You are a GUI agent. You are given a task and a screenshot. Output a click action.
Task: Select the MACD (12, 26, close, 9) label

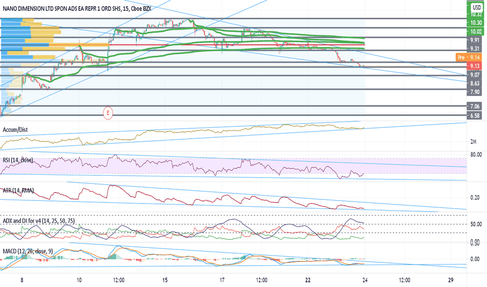pos(28,251)
